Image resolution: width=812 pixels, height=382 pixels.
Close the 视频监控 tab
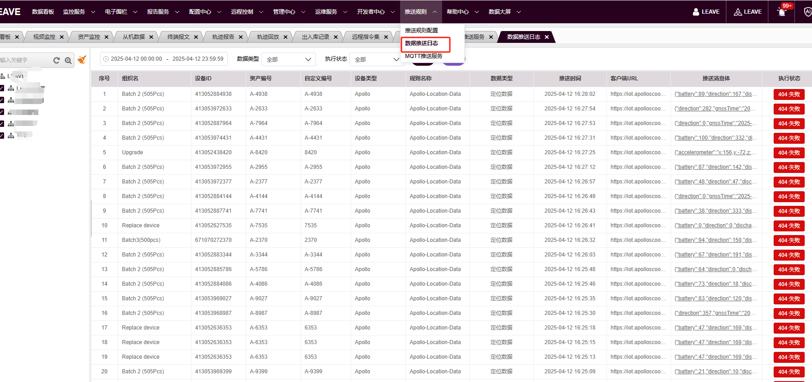(x=62, y=37)
